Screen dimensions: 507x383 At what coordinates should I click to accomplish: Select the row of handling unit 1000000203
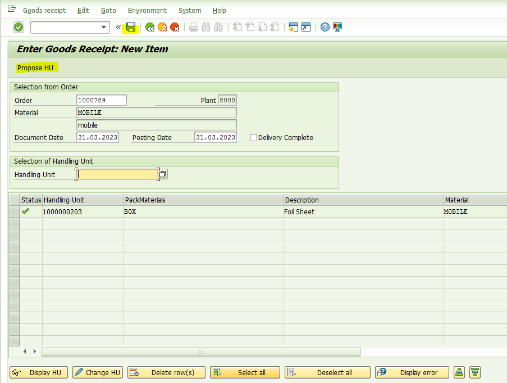point(15,211)
